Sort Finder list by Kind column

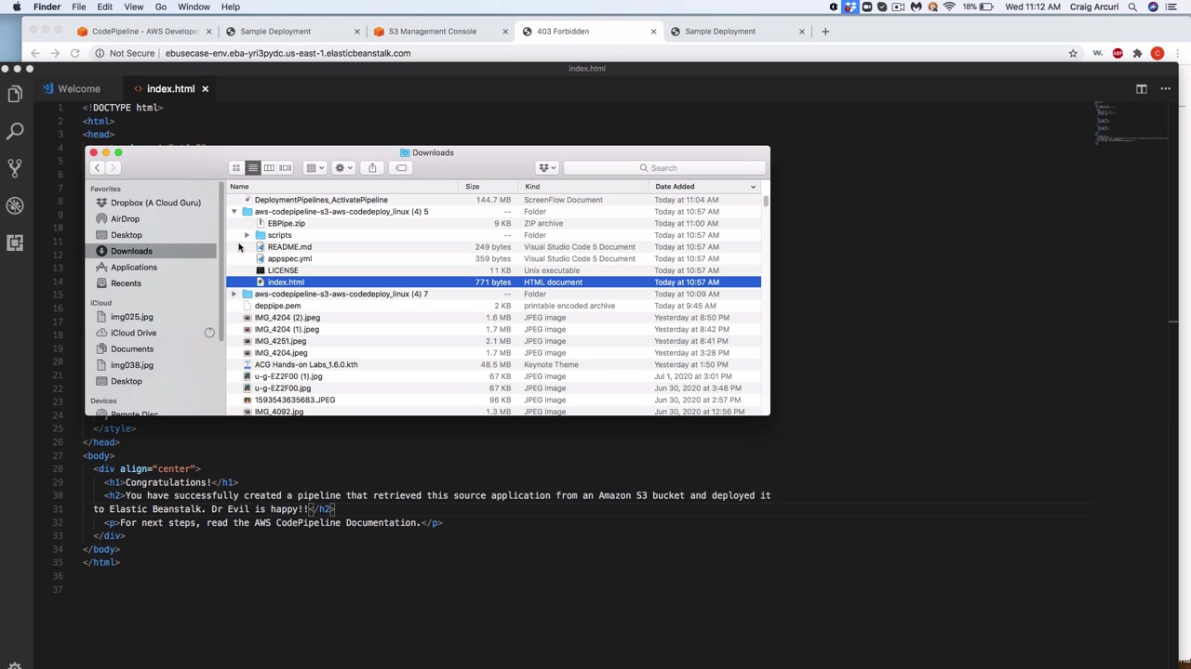[x=583, y=187]
